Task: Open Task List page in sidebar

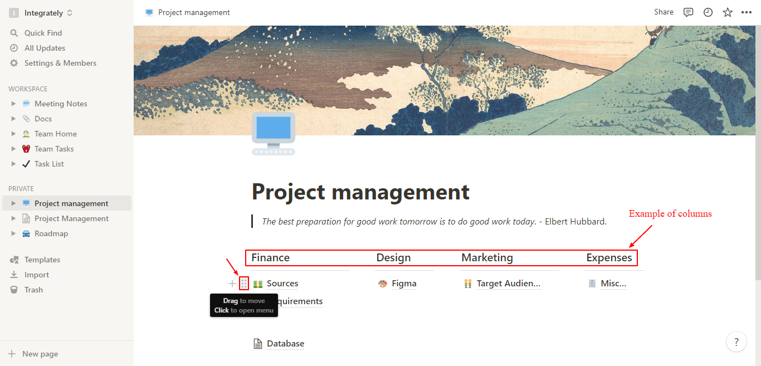Action: point(49,164)
